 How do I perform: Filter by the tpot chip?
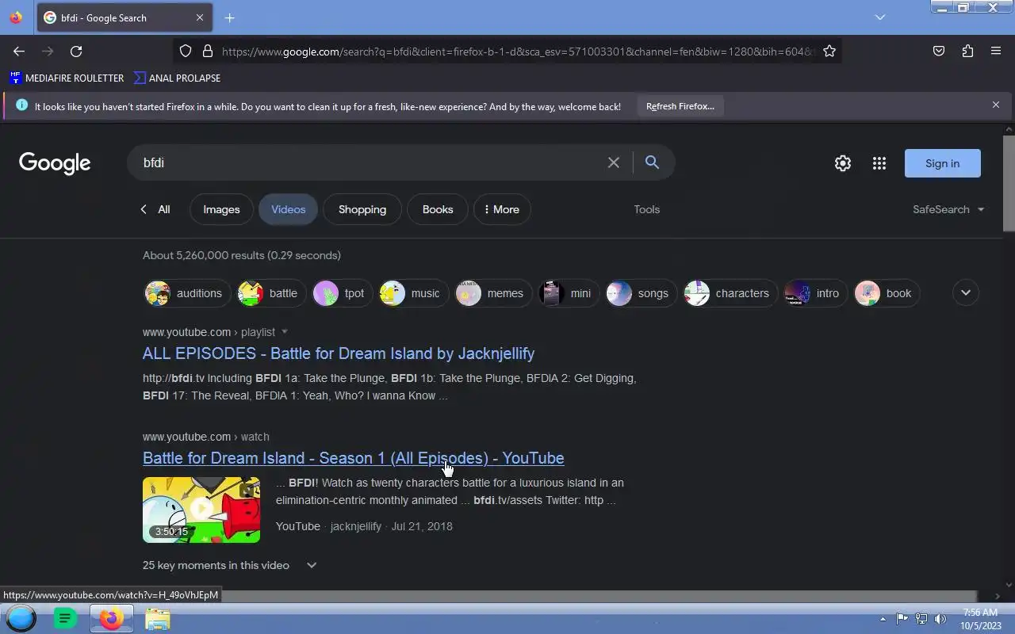tap(342, 293)
